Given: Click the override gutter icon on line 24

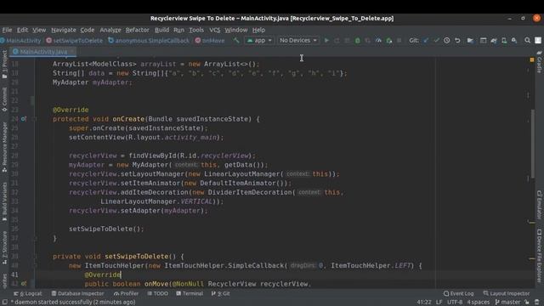Looking at the screenshot, I should coord(24,119).
